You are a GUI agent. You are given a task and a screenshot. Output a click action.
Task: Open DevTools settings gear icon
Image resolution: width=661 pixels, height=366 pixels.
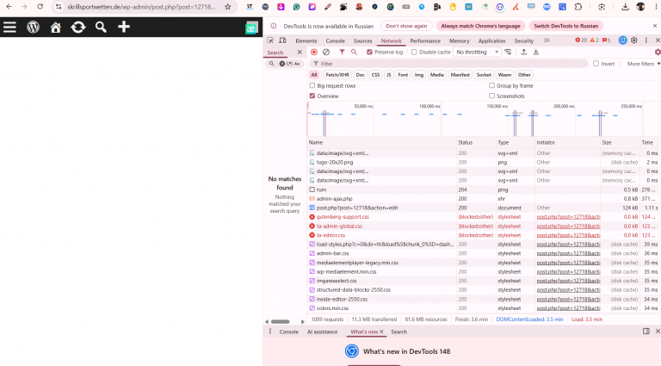pyautogui.click(x=634, y=40)
